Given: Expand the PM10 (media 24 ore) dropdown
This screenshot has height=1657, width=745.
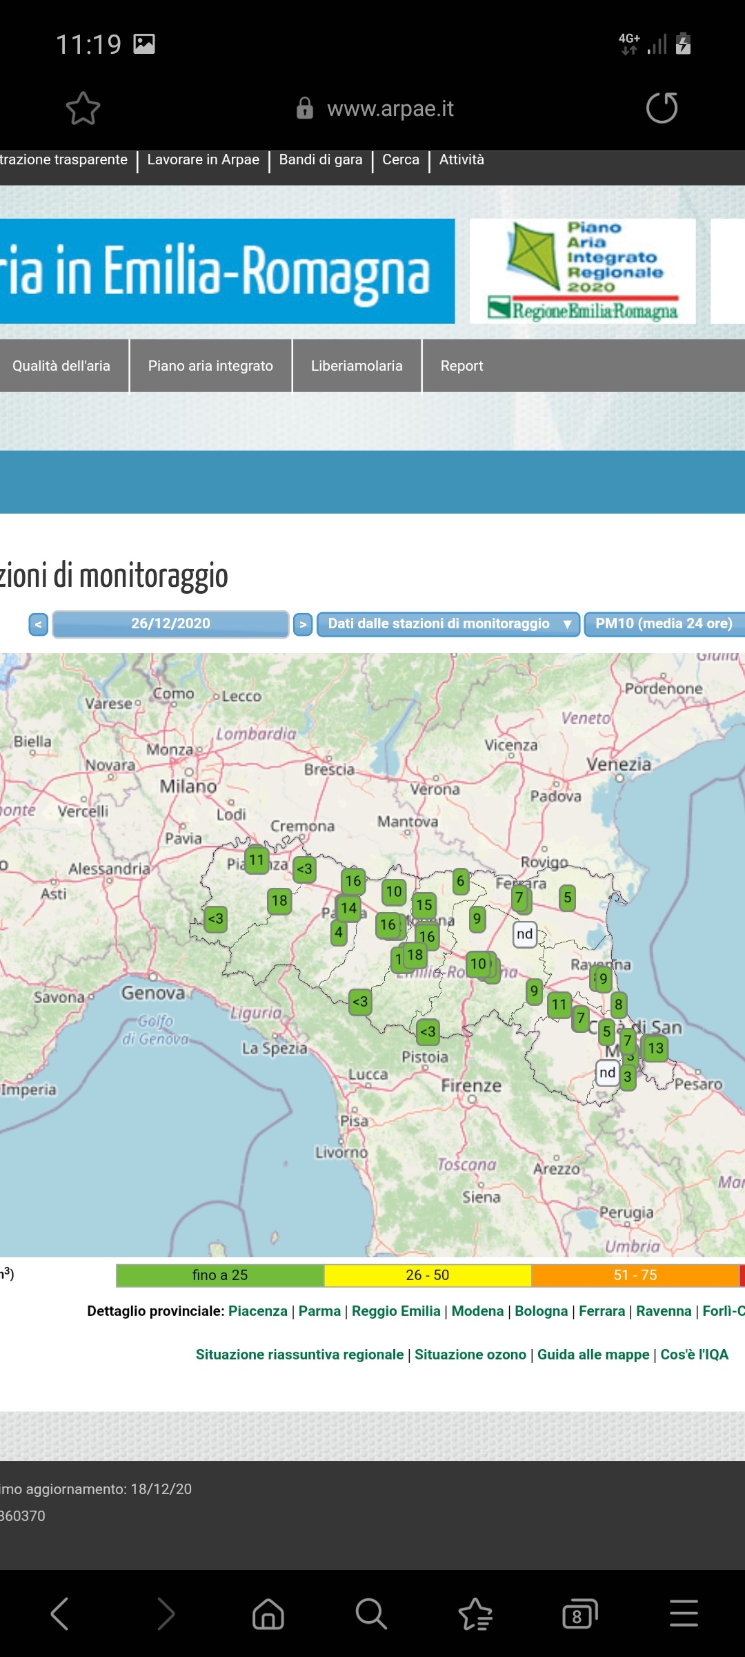Looking at the screenshot, I should click(664, 624).
